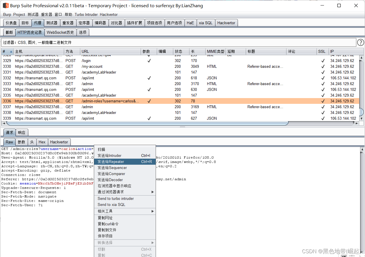The height and width of the screenshot is (257, 365).
Task: Click the horizontal scroll left arrow under table
Action: pyautogui.click(x=3, y=123)
